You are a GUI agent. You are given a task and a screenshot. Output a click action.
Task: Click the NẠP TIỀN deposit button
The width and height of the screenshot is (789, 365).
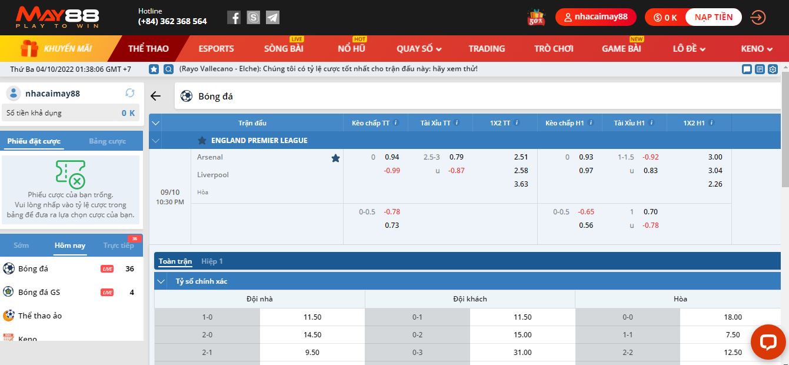click(x=713, y=17)
